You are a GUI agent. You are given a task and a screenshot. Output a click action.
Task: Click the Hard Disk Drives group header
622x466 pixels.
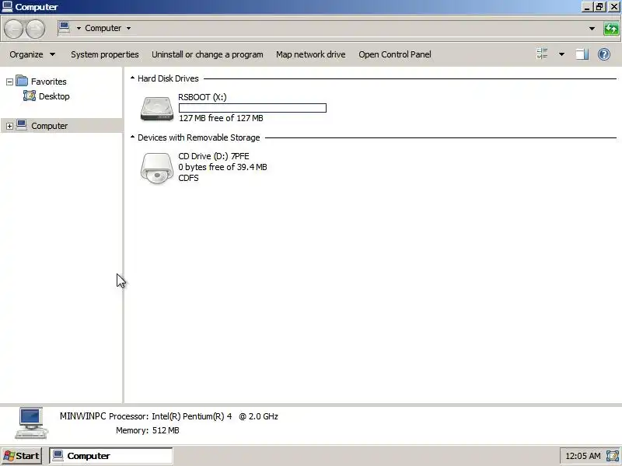click(x=168, y=78)
